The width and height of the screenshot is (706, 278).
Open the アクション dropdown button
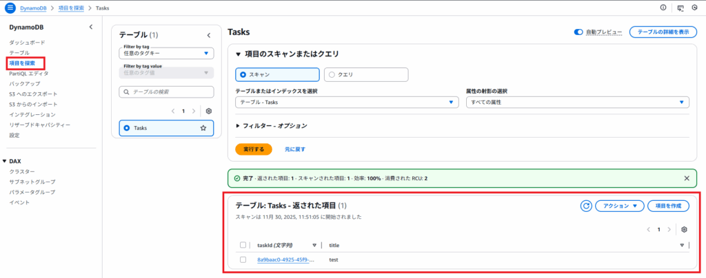point(619,206)
